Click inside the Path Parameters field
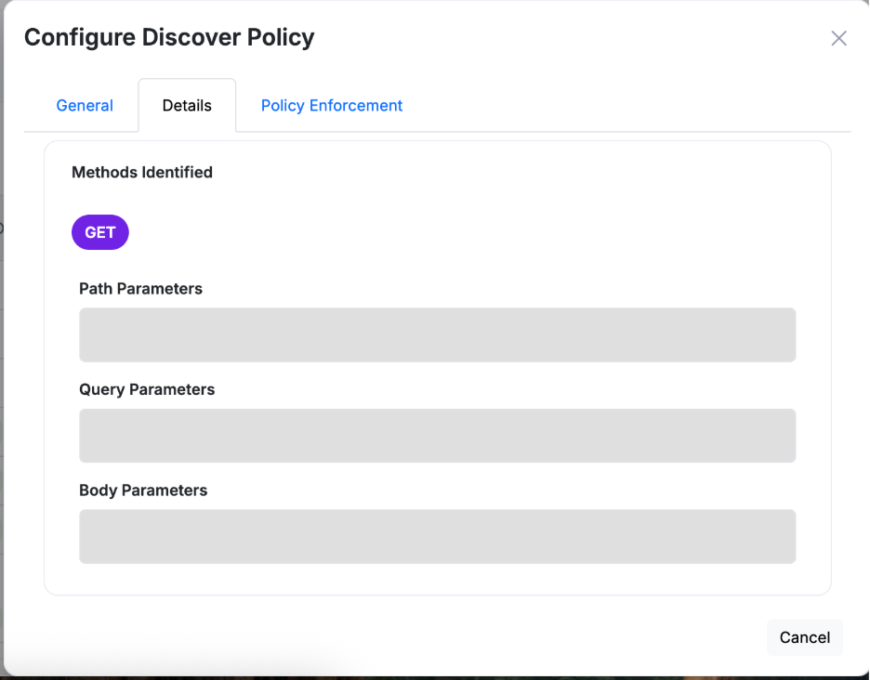 pyautogui.click(x=437, y=334)
